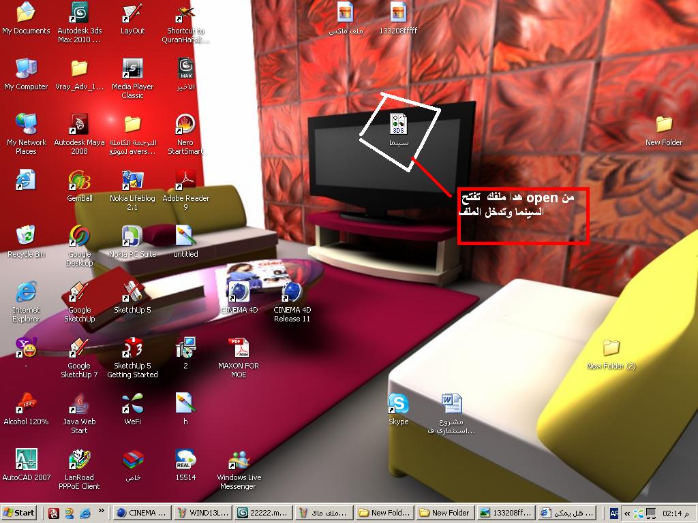This screenshot has height=523, width=698.
Task: Launch the labeled Internet Explorer desktop icon
Action: click(x=26, y=302)
